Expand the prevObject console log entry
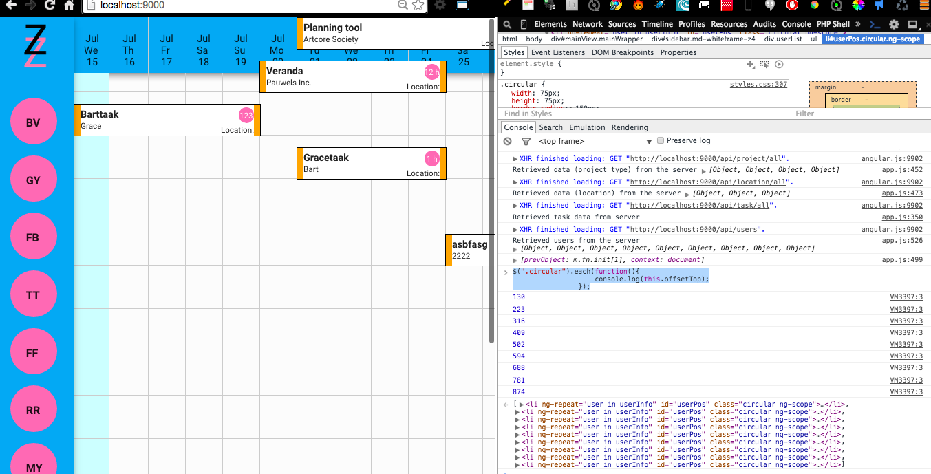The height and width of the screenshot is (474, 931). point(516,260)
